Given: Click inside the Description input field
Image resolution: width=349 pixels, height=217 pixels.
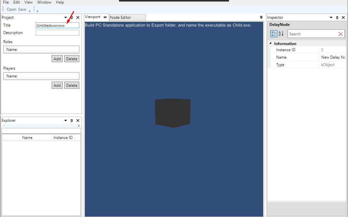Looking at the screenshot, I should pyautogui.click(x=57, y=32).
